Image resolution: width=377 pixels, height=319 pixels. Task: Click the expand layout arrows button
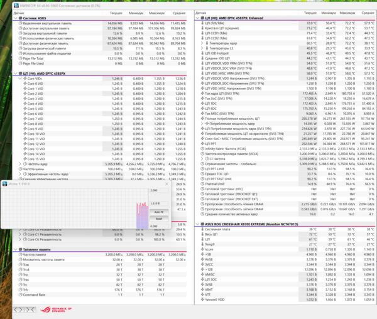(x=18, y=310)
